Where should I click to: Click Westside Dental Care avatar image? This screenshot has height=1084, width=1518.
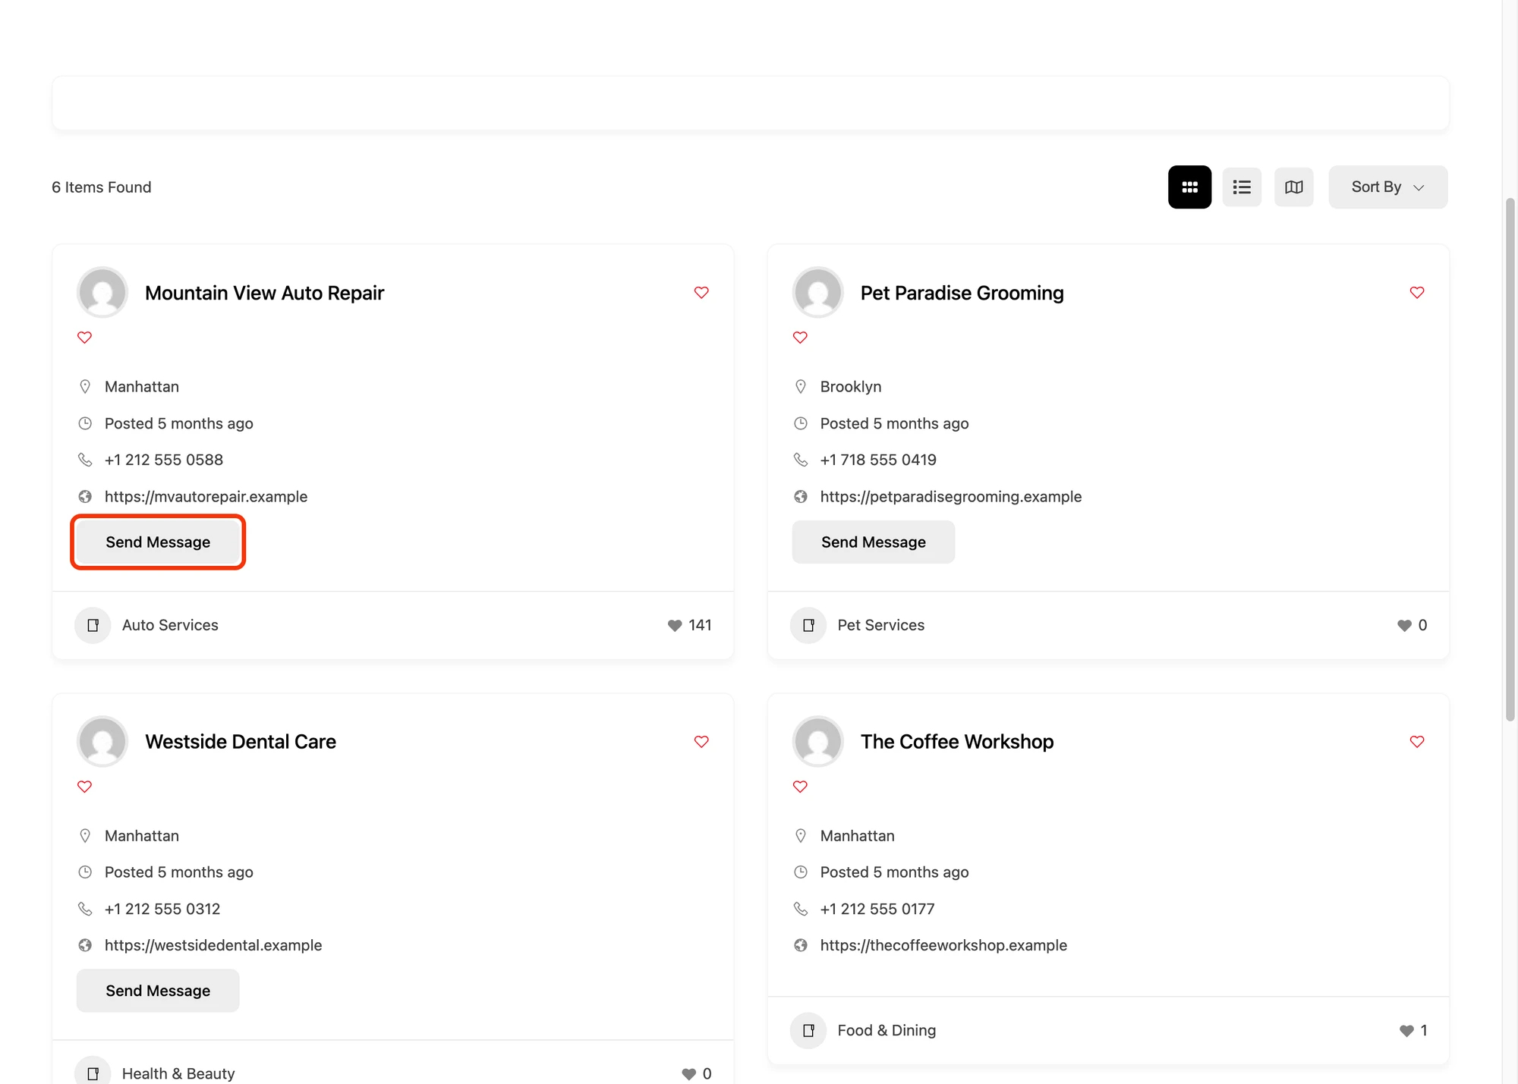pyautogui.click(x=102, y=741)
